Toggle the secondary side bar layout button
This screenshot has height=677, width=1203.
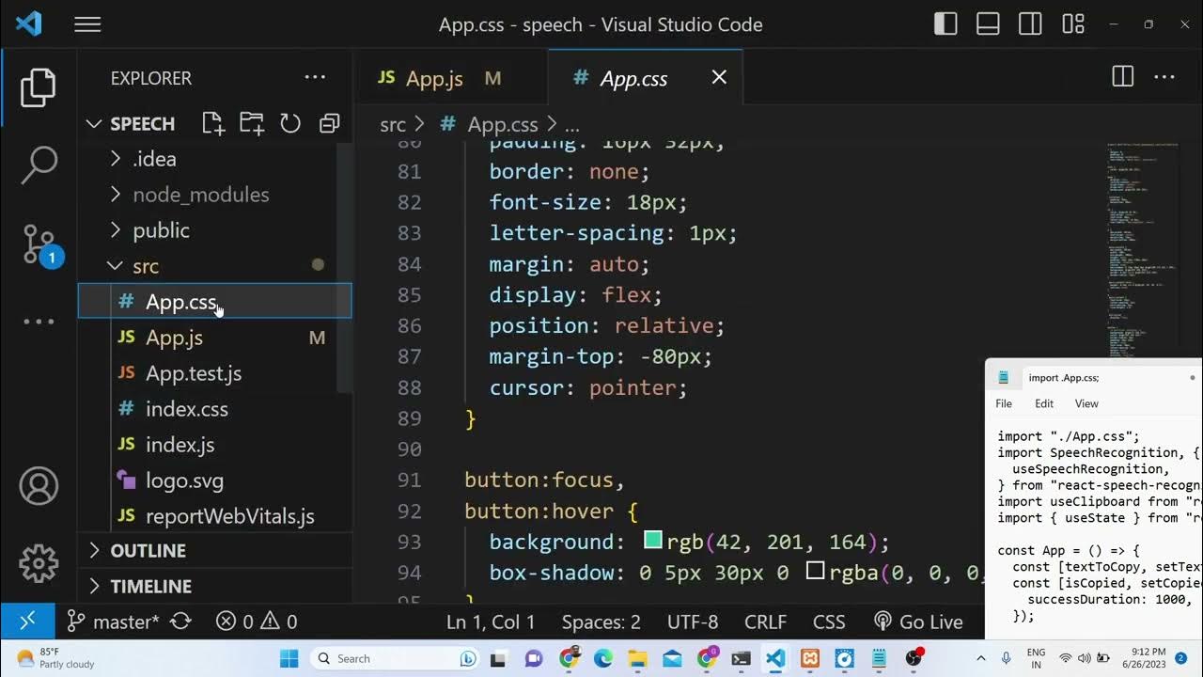(1030, 24)
